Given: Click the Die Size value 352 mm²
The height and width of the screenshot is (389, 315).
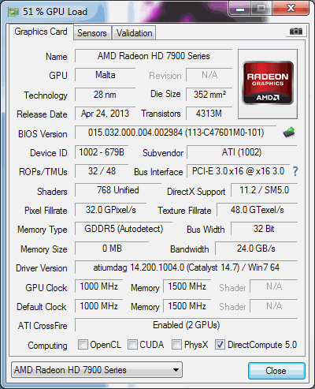Looking at the screenshot, I should [209, 95].
